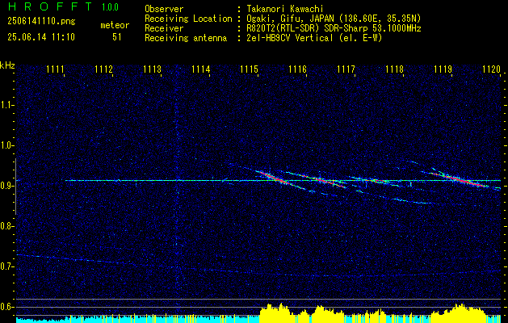Click the 1111 time axis label
508x323 pixels.
click(56, 69)
